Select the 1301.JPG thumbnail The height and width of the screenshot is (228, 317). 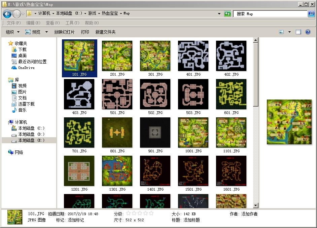117,171
